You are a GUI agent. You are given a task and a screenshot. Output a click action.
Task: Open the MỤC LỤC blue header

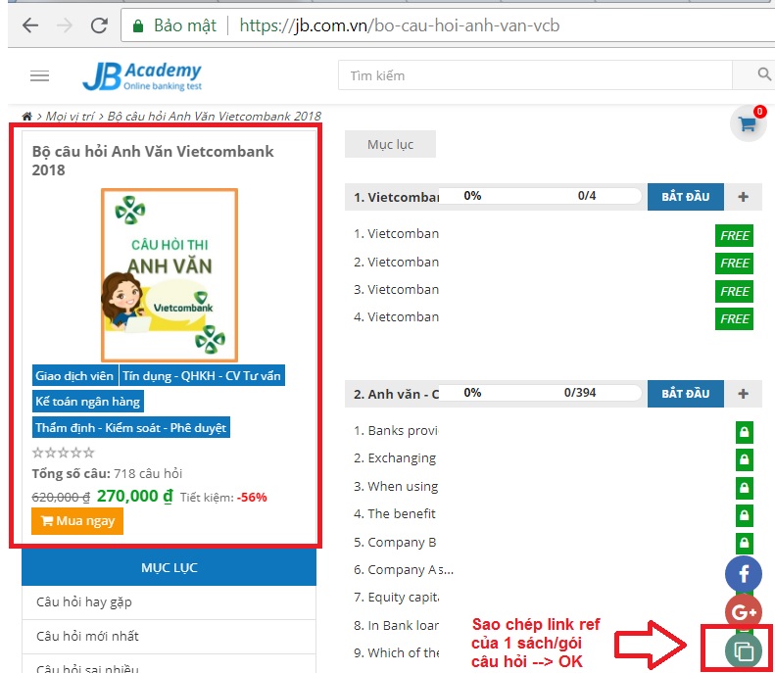(170, 568)
